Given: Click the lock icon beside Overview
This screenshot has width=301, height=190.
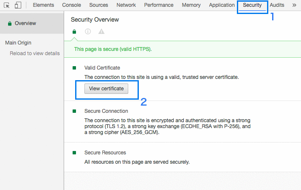Looking at the screenshot, I should [9, 24].
